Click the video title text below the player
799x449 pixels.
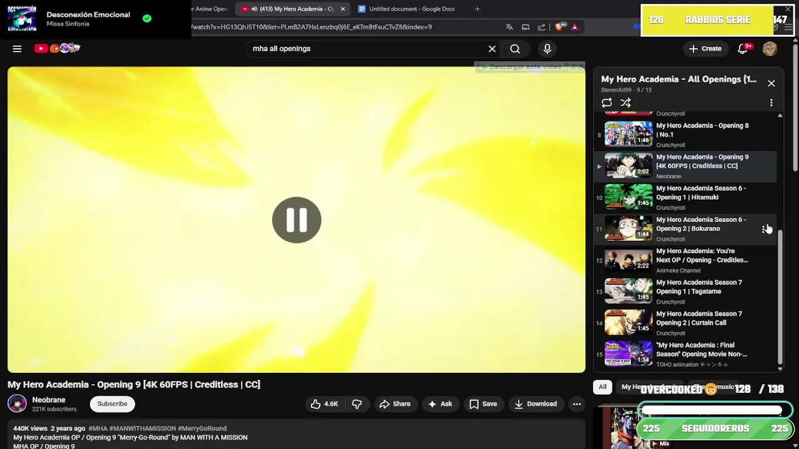click(134, 384)
